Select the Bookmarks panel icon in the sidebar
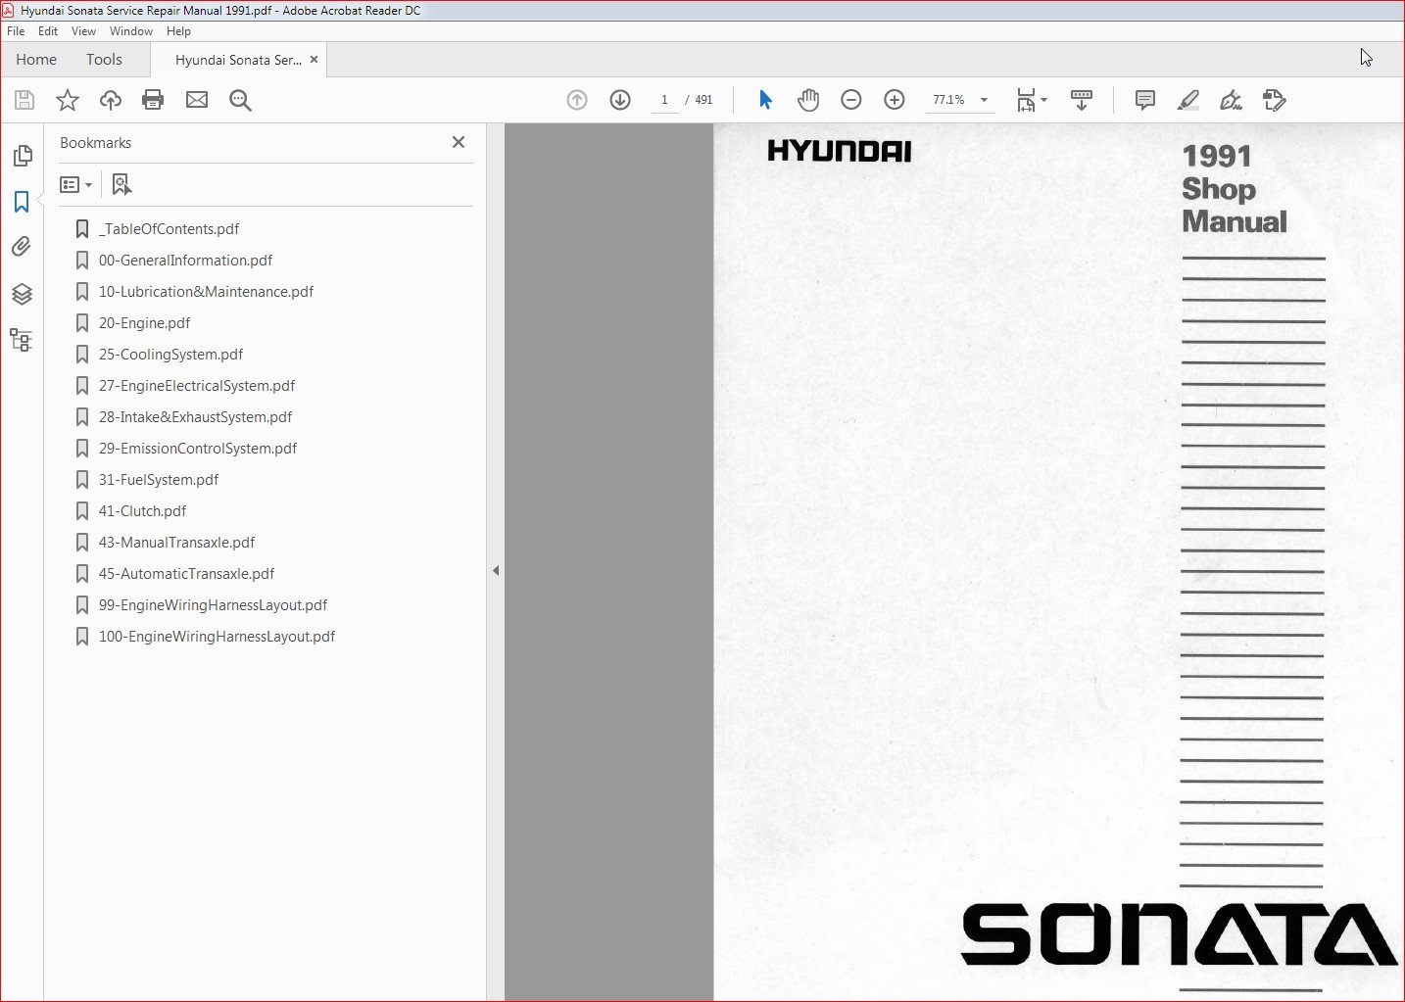Image resolution: width=1405 pixels, height=1002 pixels. point(22,202)
